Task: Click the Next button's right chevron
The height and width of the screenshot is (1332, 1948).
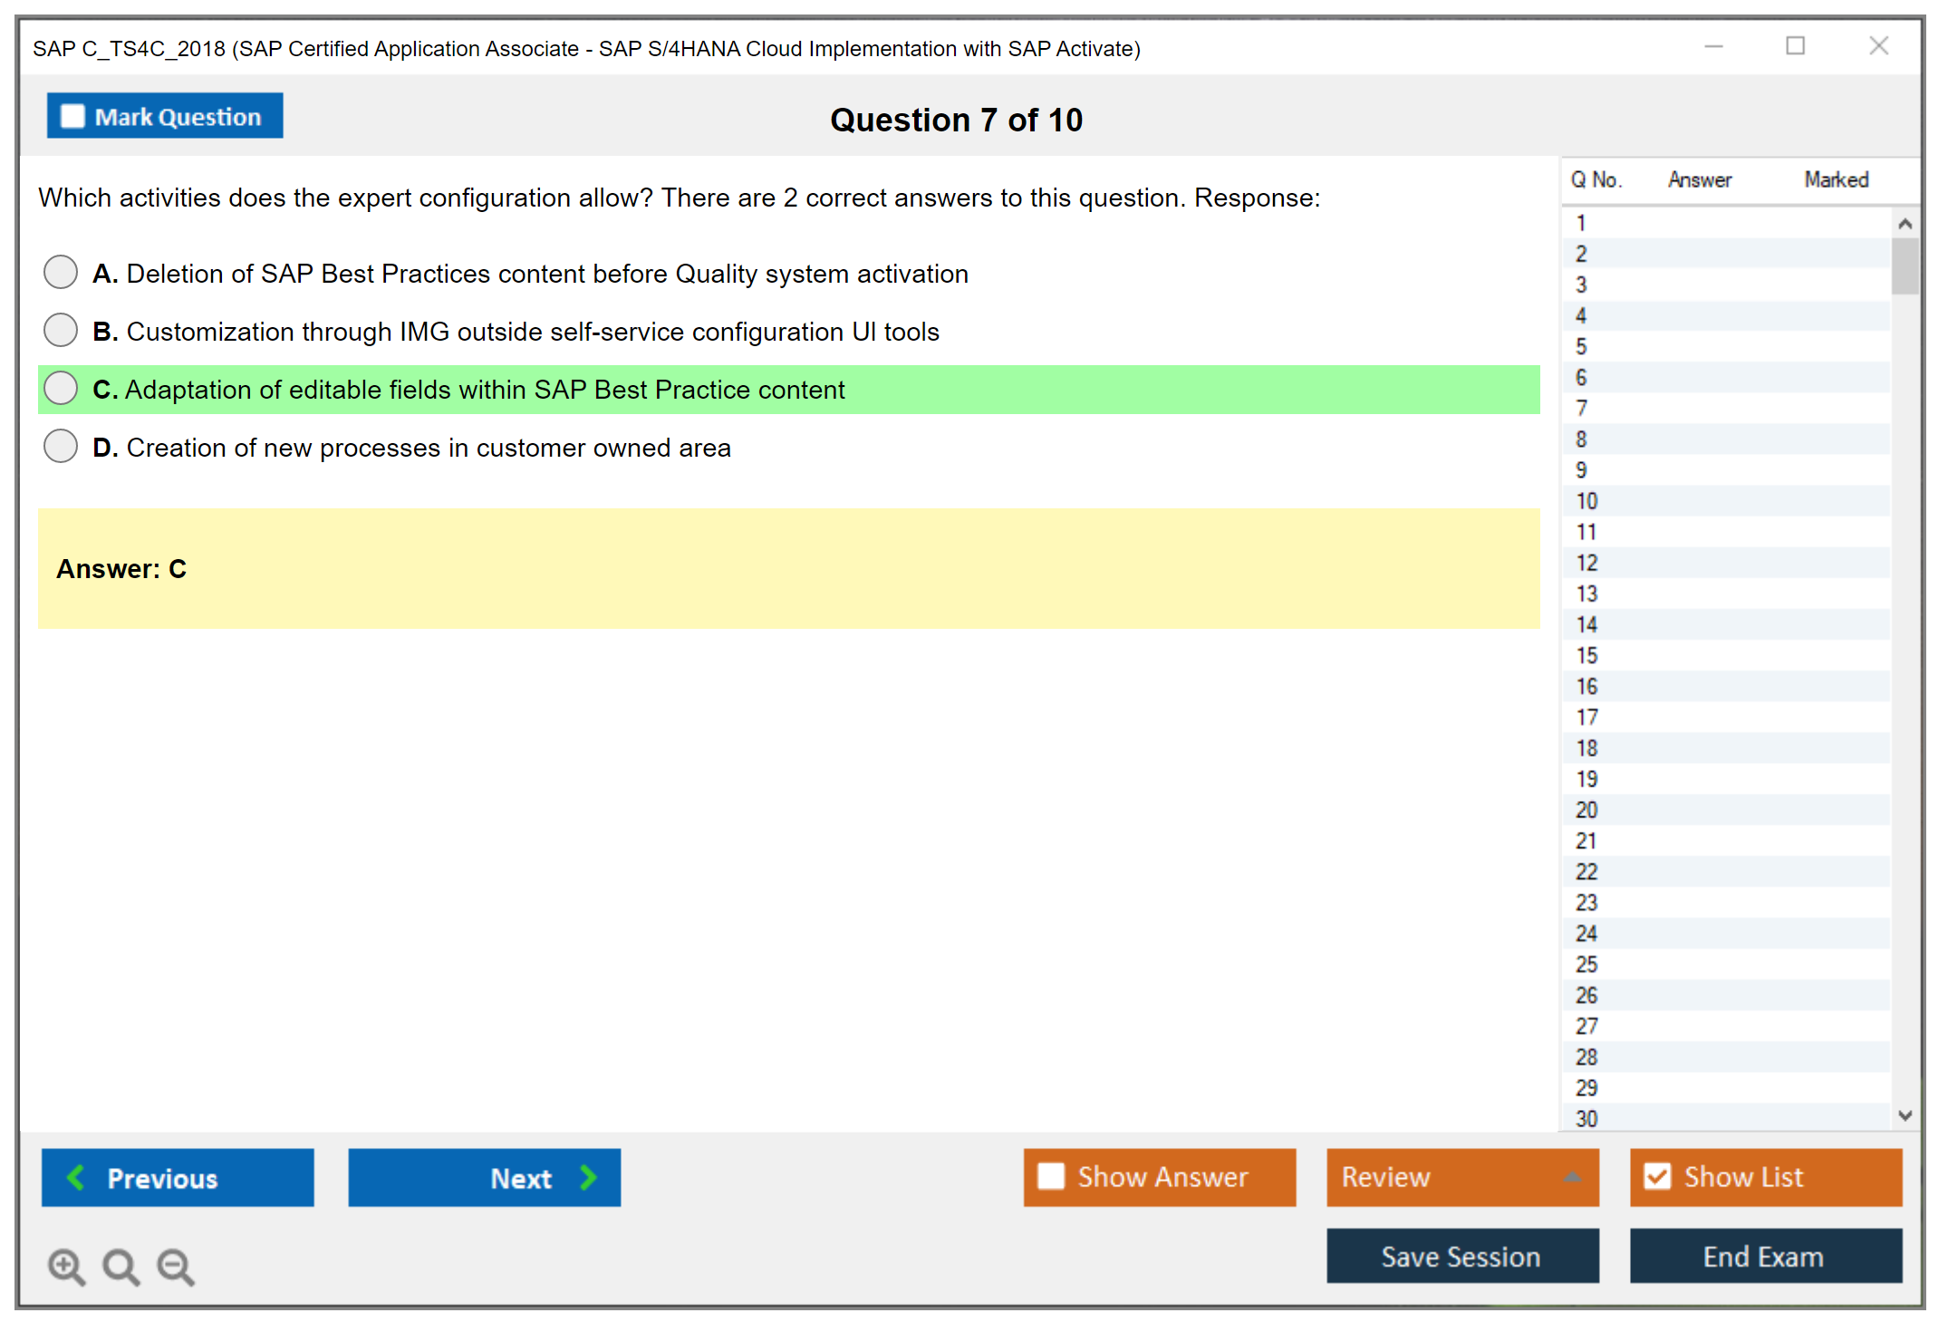Action: point(588,1177)
